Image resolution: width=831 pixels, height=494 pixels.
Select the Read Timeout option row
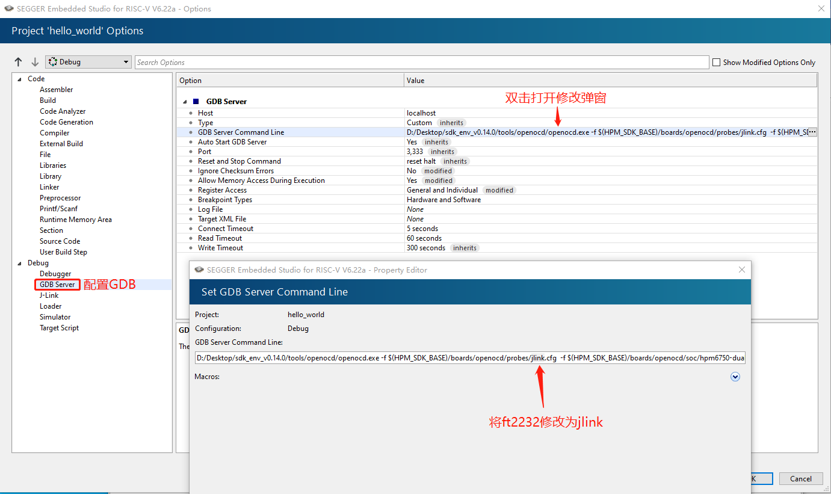[497, 238]
